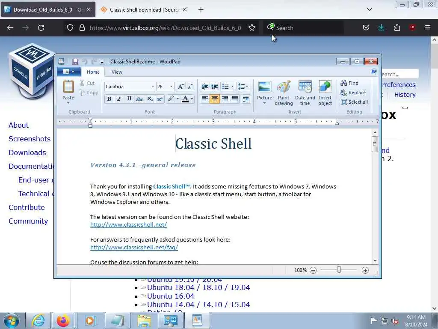Screen dimensions: 438x329
Task: Align text right
Action: coord(225,99)
